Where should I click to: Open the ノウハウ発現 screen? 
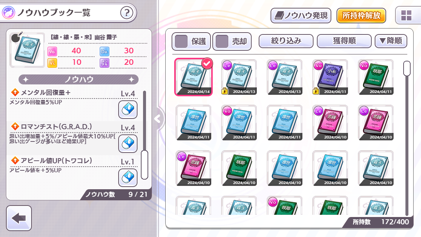[x=301, y=16]
